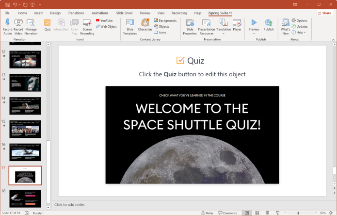Open the Slide Show tab

tap(124, 13)
